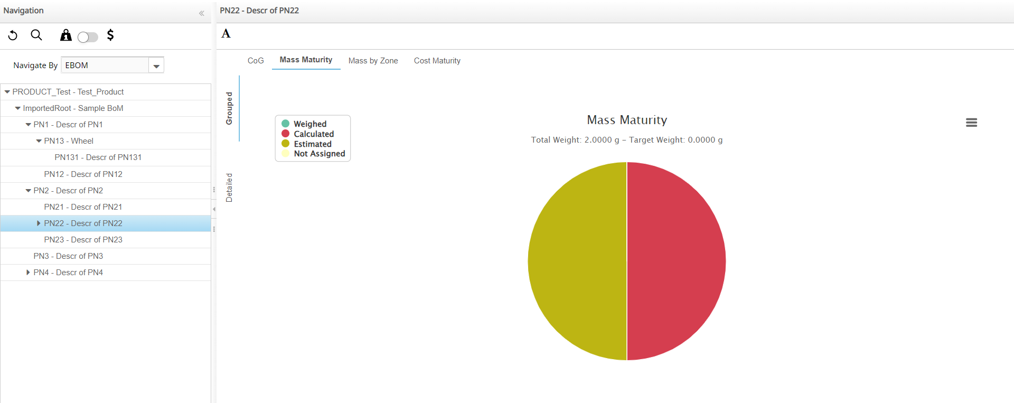Collapse the PN1 node arrow
1014x403 pixels.
pyautogui.click(x=29, y=125)
